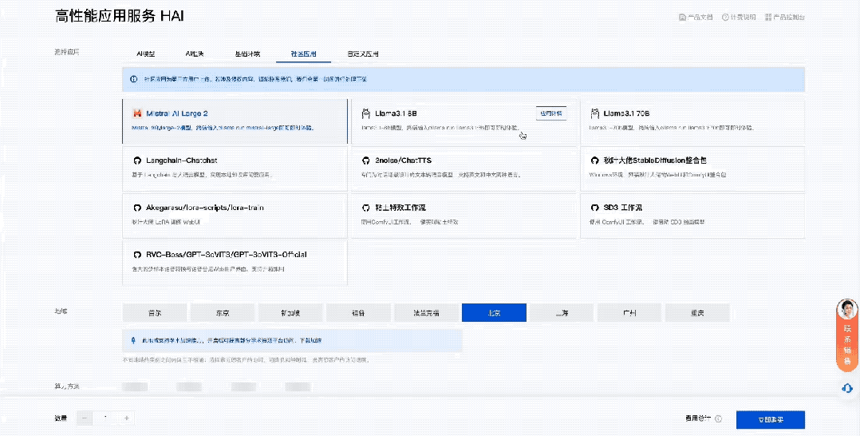Choose the 首尔 region option

pos(155,312)
